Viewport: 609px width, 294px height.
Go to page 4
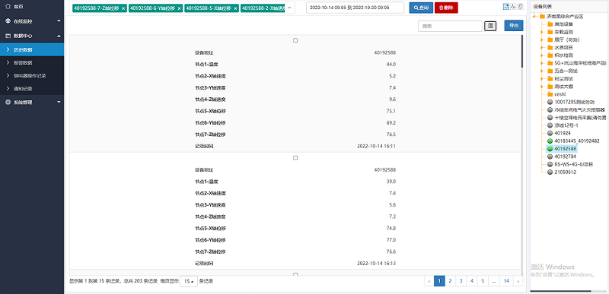tap(472, 281)
